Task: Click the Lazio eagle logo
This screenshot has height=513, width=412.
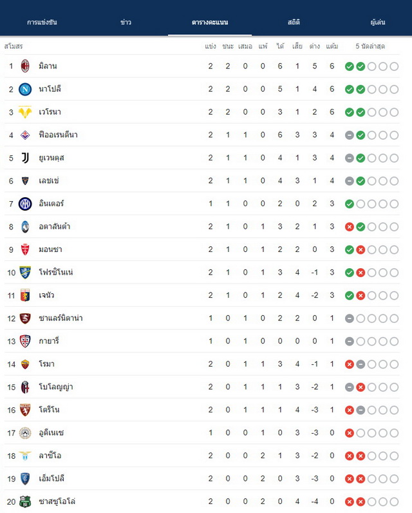Action: pos(25,456)
